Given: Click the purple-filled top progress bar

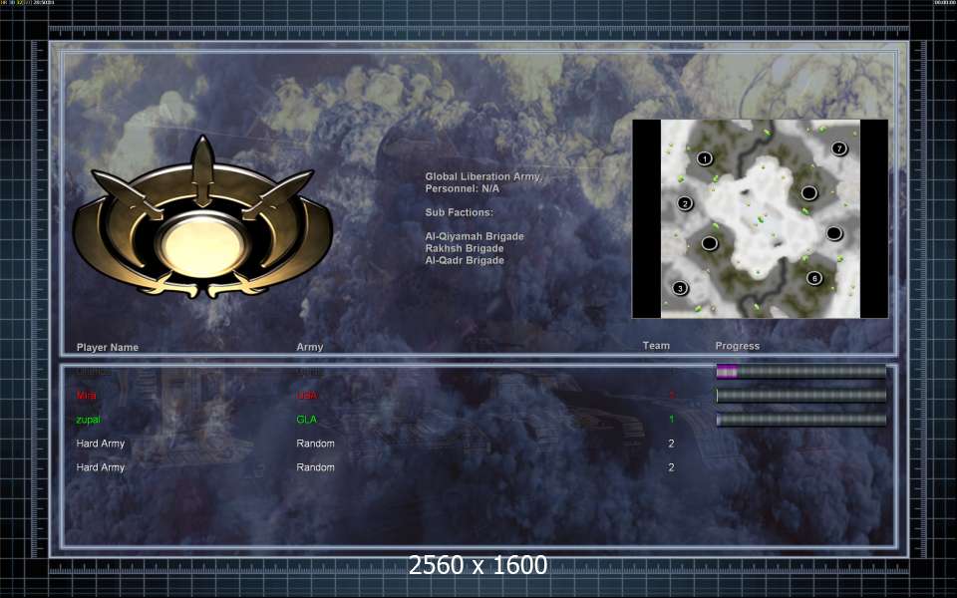Looking at the screenshot, I should click(800, 372).
